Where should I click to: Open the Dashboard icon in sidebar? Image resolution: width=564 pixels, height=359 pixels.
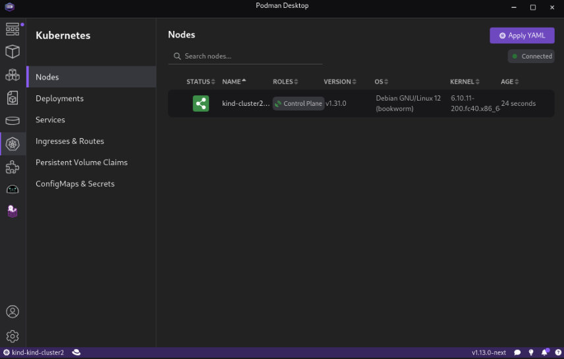tap(13, 29)
